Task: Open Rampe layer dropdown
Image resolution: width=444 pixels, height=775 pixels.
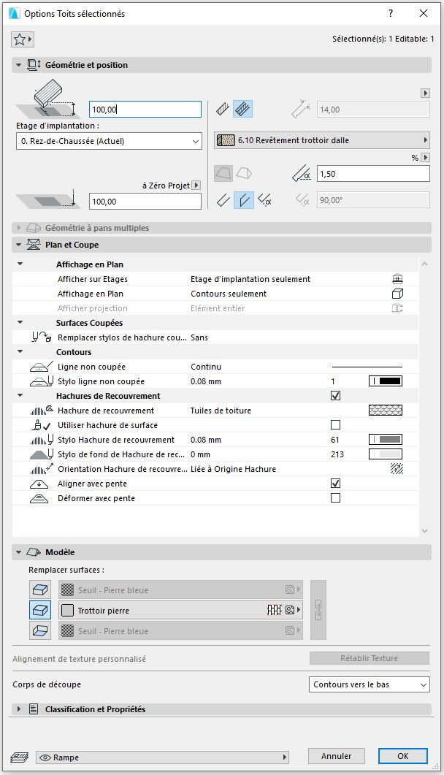Action: (163, 757)
